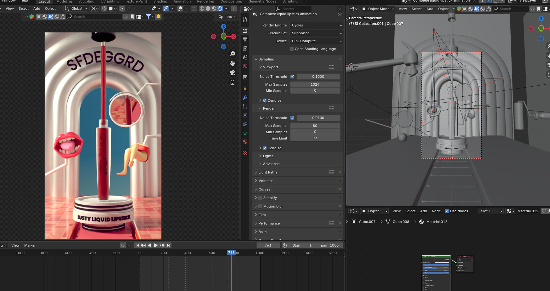Open the Feature Set Supported dropdown
Viewport: 550px width, 291px height.
click(x=316, y=33)
